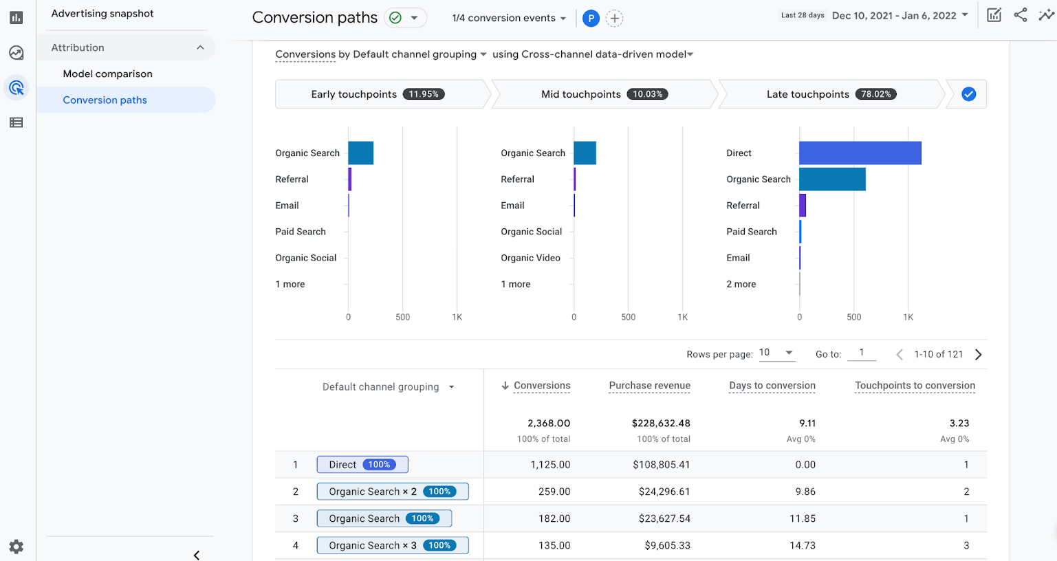Select the Explore icon in left sidebar
Viewport: 1057px width, 561px height.
[x=17, y=52]
